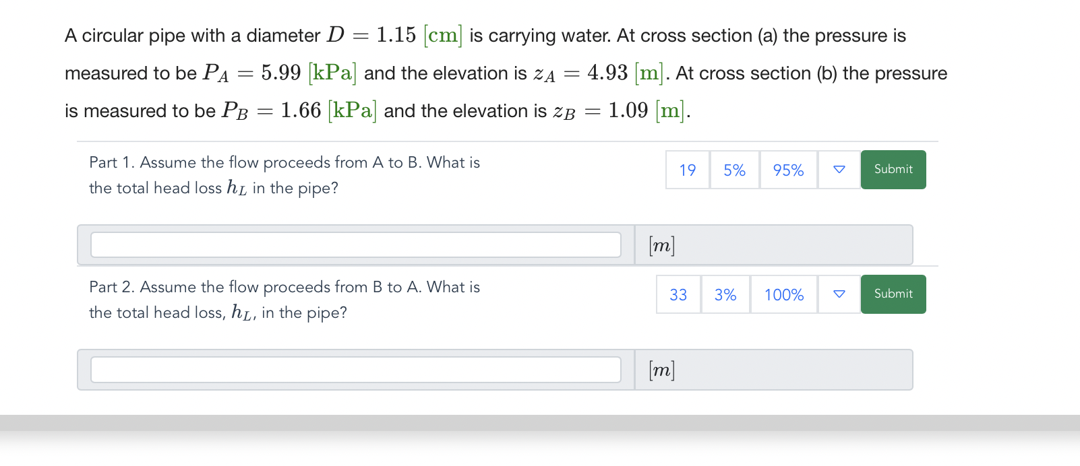Click the 95% statistic for Part 1

pos(788,170)
